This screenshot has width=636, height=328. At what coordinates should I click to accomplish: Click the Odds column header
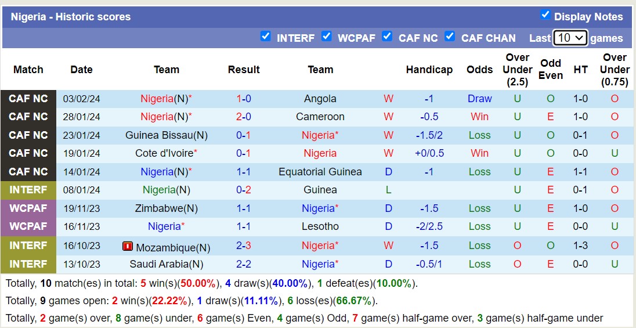tap(479, 70)
